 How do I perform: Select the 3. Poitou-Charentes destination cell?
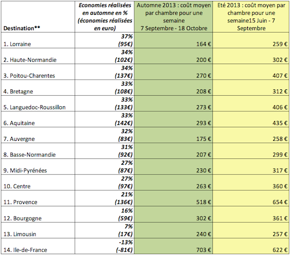coord(30,76)
